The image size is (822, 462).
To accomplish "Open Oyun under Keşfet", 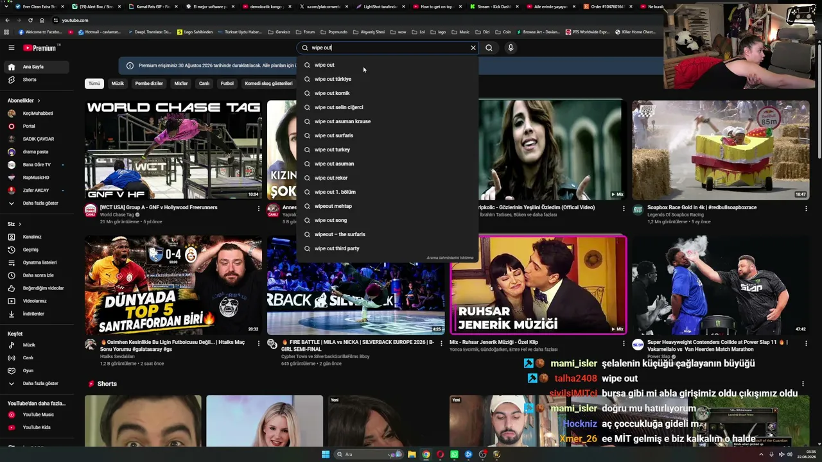I will (x=36, y=370).
